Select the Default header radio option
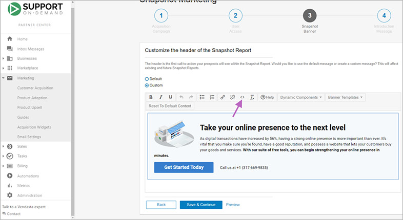 (147, 79)
